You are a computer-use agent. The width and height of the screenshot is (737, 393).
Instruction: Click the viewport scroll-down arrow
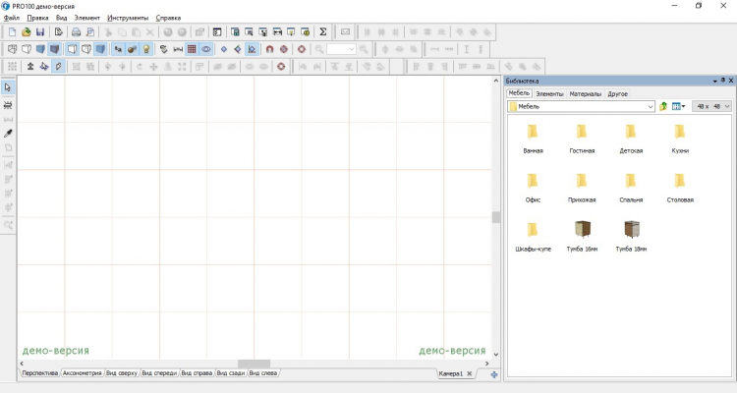496,355
